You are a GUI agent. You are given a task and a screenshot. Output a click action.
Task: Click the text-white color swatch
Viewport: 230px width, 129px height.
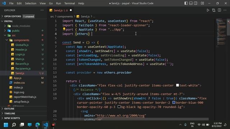(177, 85)
